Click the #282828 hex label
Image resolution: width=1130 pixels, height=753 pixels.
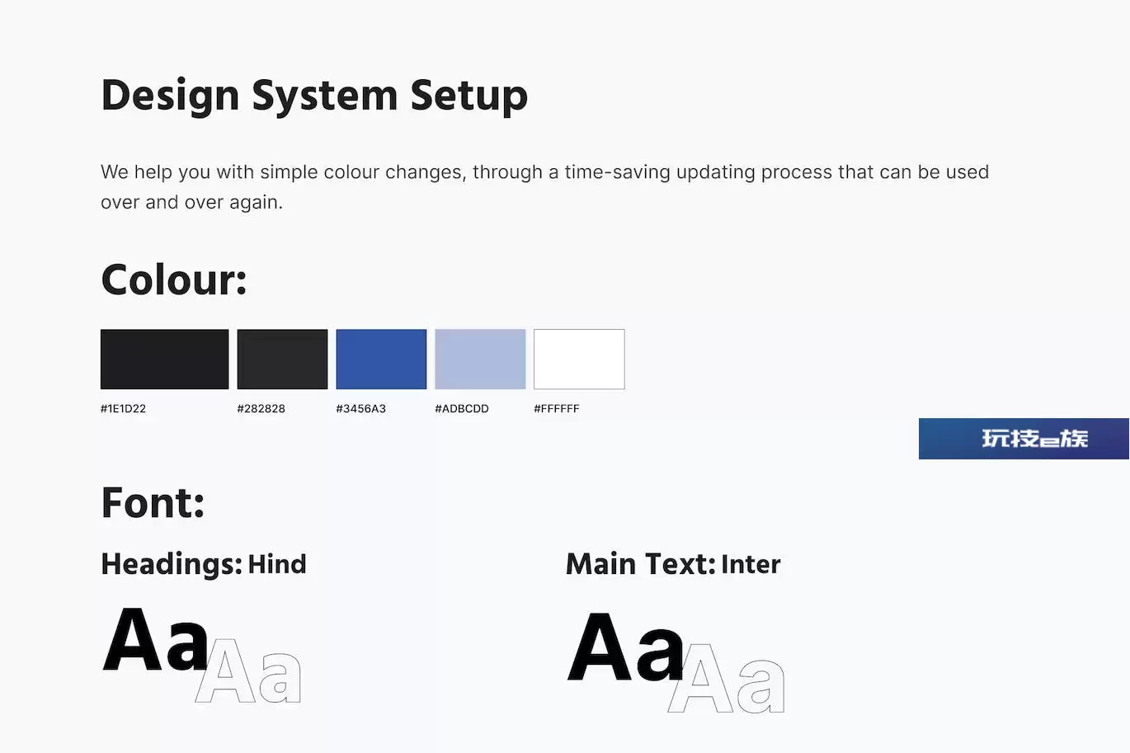tap(261, 408)
